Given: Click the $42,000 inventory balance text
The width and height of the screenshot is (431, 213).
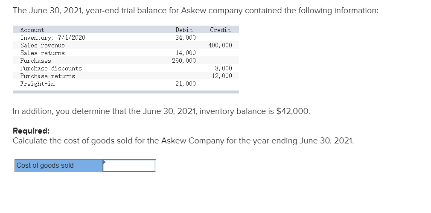Looking at the screenshot, I should coord(293,111).
